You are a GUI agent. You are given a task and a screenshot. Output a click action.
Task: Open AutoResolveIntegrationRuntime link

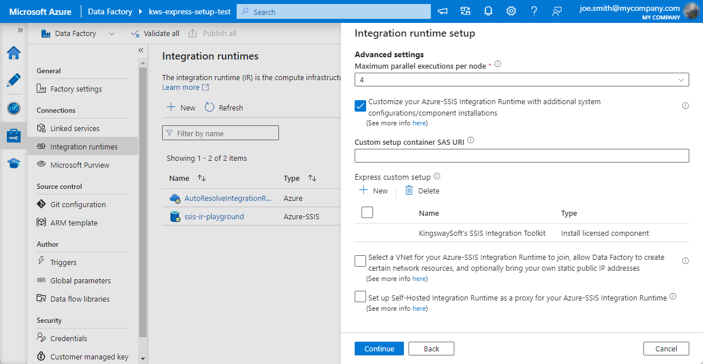pos(228,198)
